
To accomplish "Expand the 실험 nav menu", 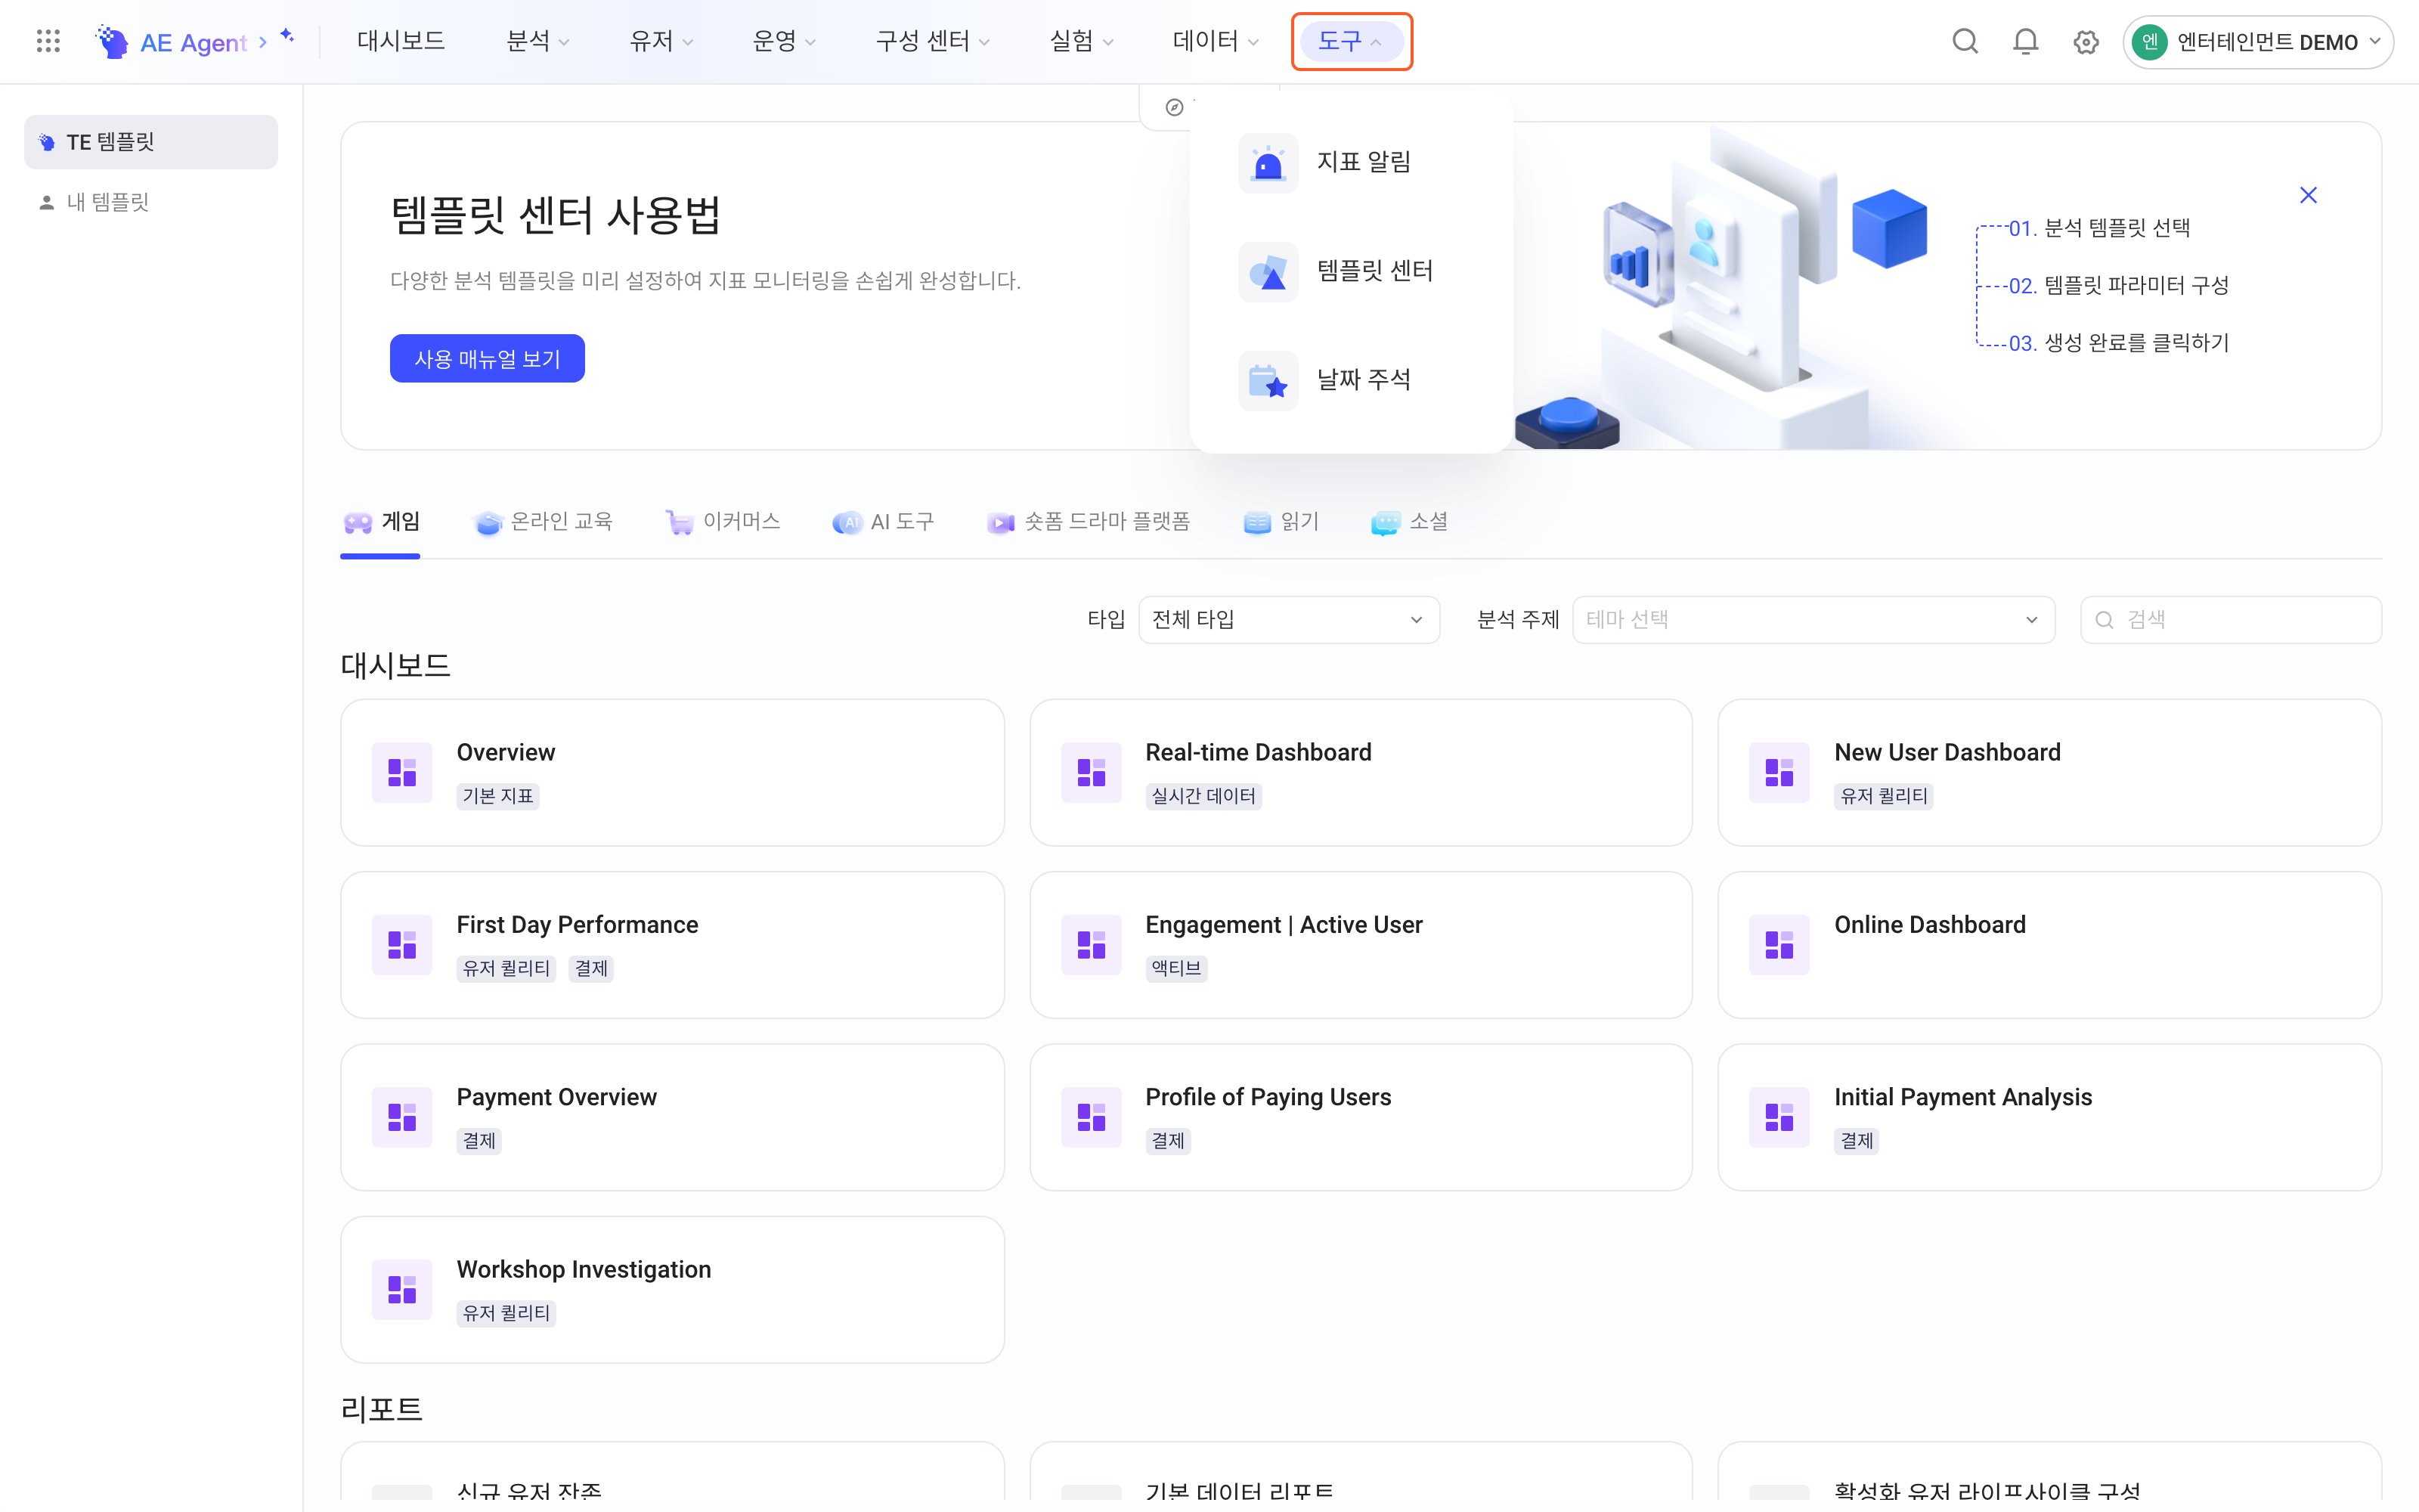I will [1082, 41].
